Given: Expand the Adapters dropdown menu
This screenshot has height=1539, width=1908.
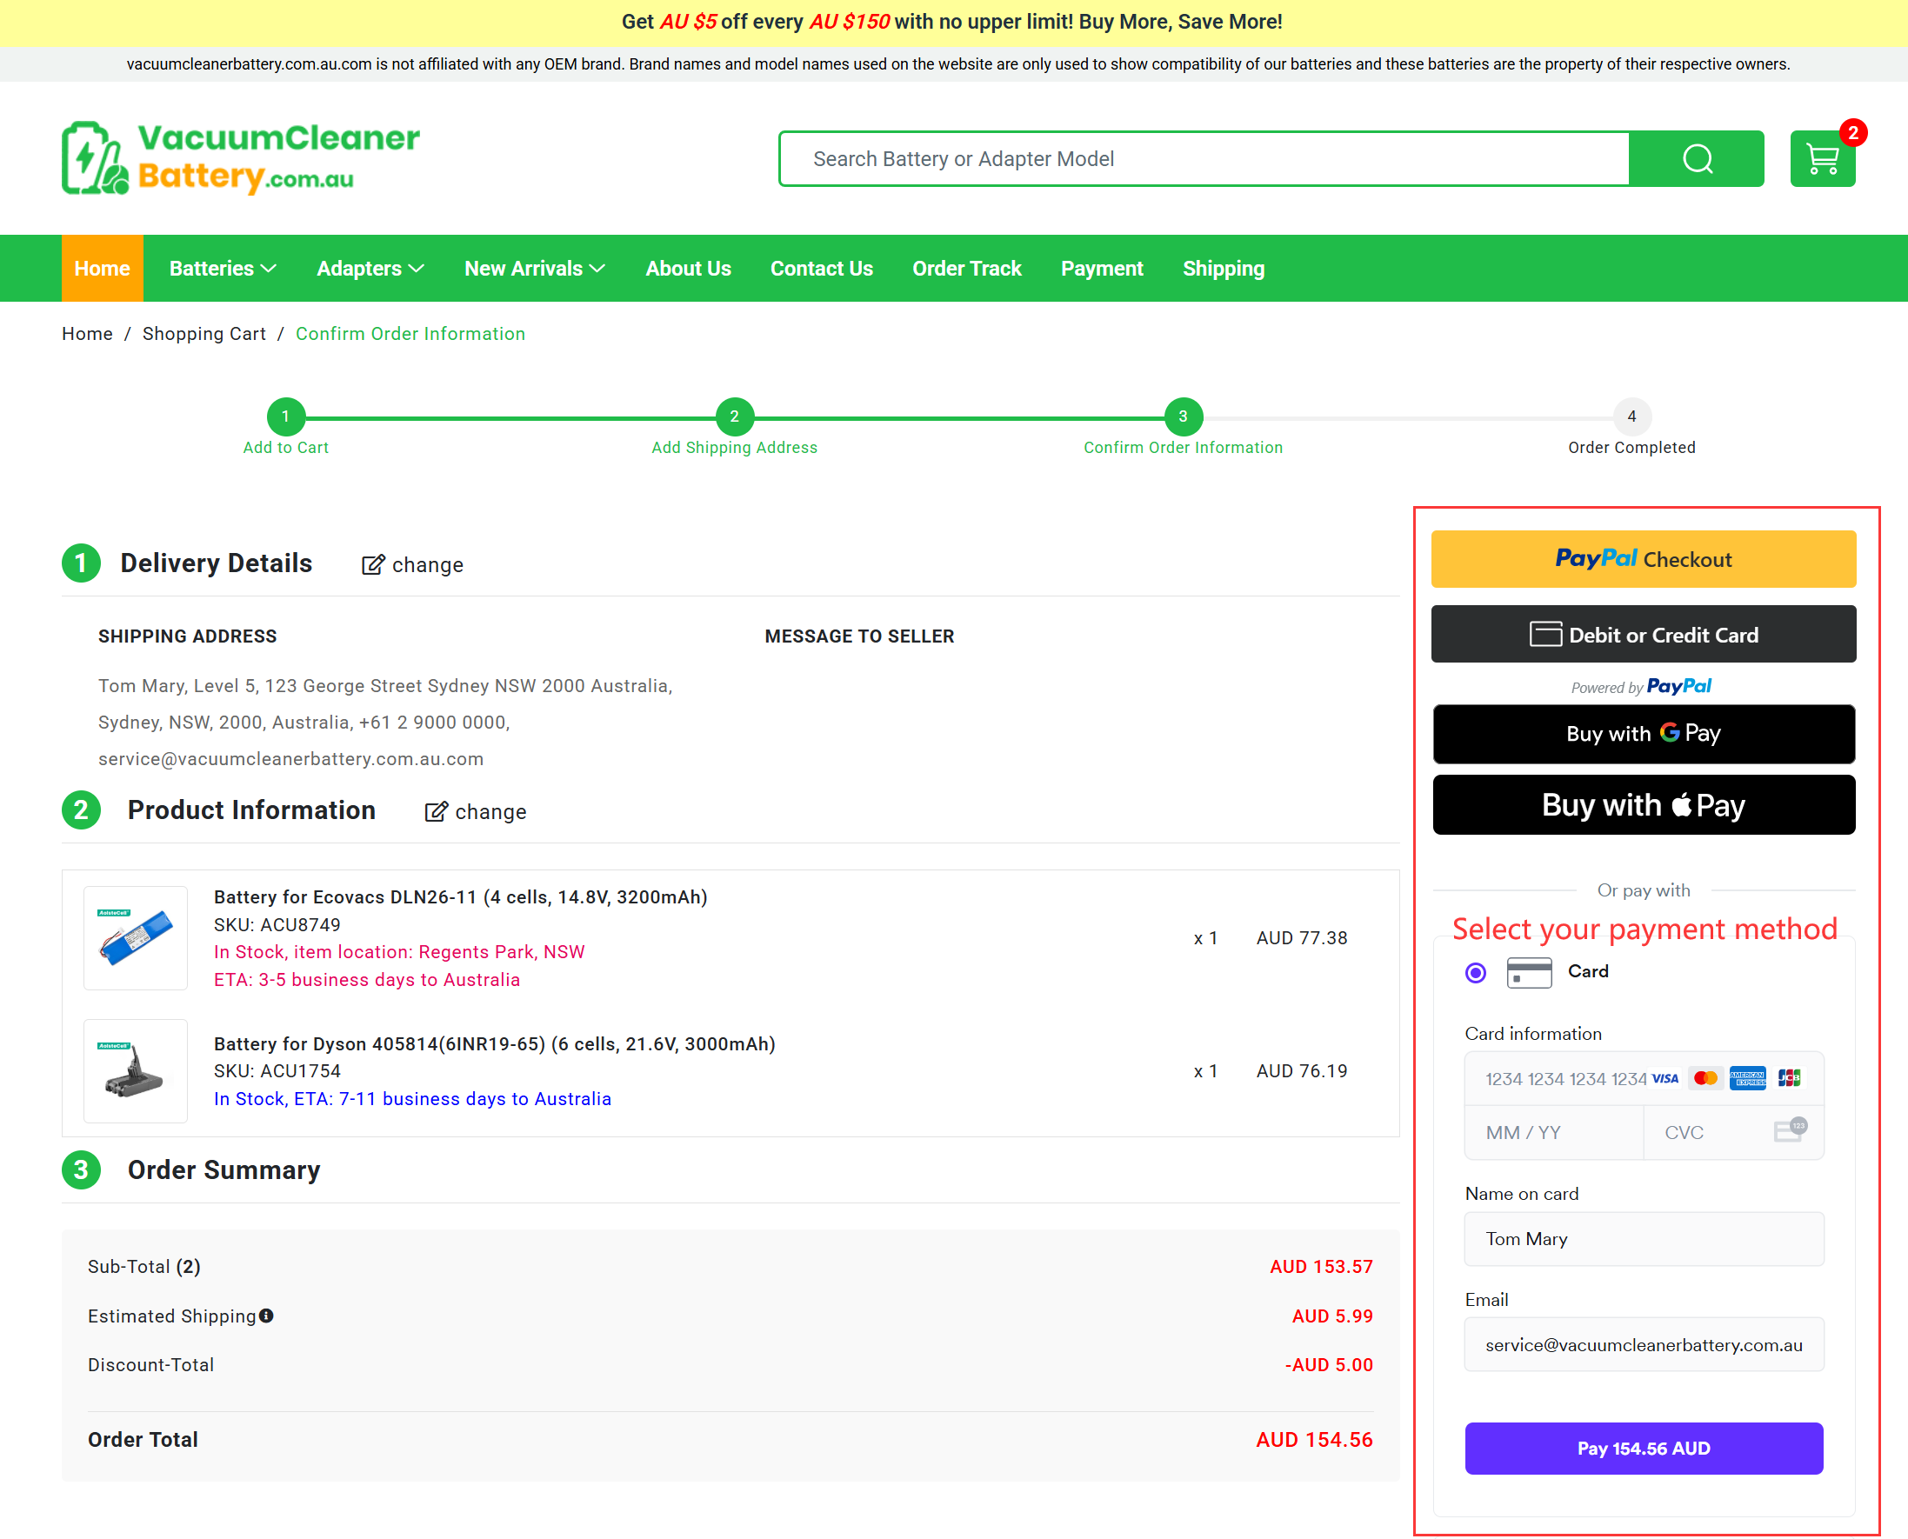Looking at the screenshot, I should [x=370, y=269].
